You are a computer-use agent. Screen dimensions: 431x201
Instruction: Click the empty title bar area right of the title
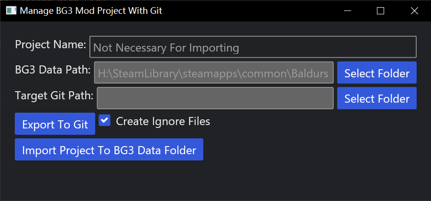[249, 11]
